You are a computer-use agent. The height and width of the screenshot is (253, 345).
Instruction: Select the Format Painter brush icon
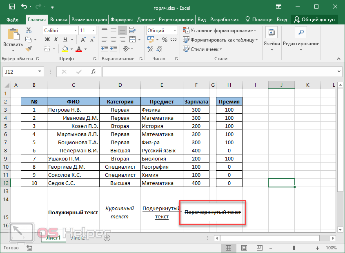click(29, 48)
